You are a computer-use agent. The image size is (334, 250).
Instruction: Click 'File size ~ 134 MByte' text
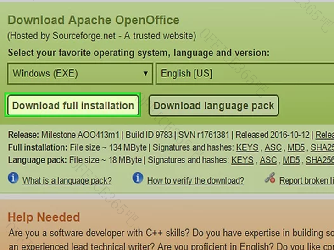pyautogui.click(x=108, y=147)
